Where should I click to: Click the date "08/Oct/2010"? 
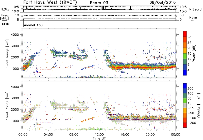pos(163,2)
